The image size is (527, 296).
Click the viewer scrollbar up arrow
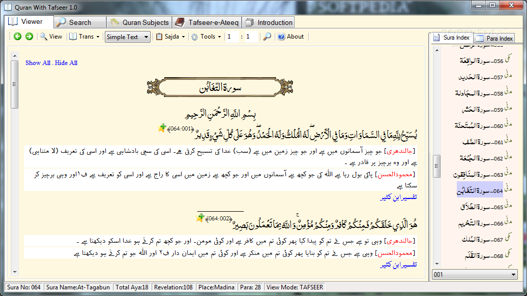click(14, 55)
